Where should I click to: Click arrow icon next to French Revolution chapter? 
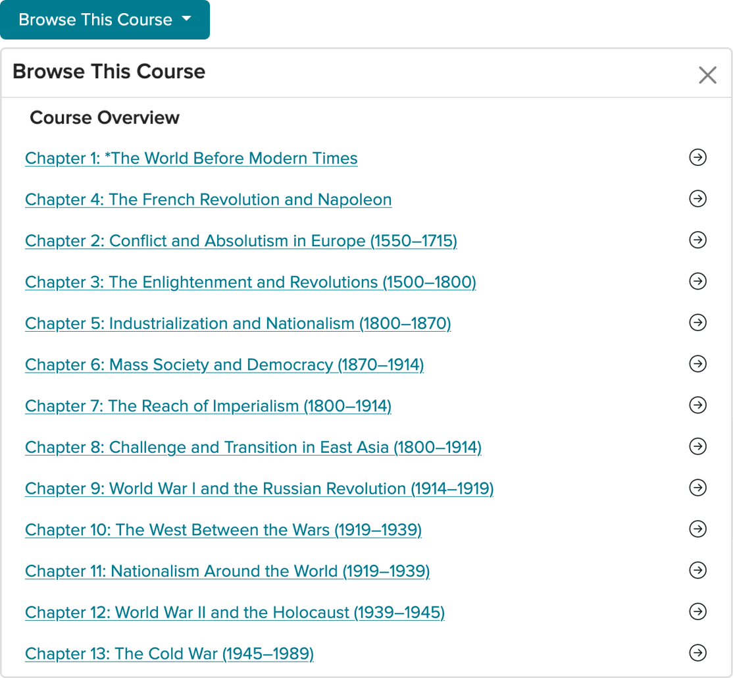click(x=697, y=199)
